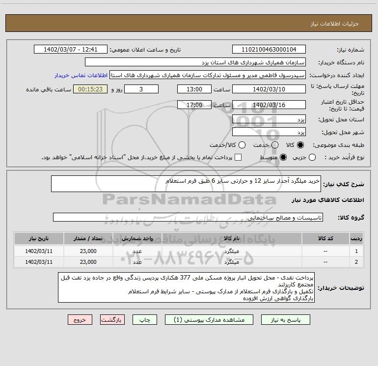Click the تعداد / مقدار column header
This screenshot has width=378, height=366.
tap(88, 239)
